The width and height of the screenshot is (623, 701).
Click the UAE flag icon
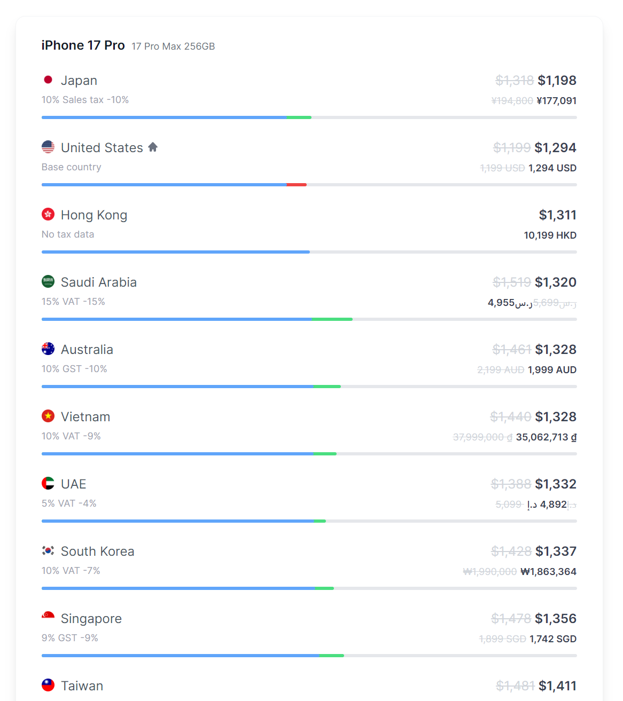(48, 483)
